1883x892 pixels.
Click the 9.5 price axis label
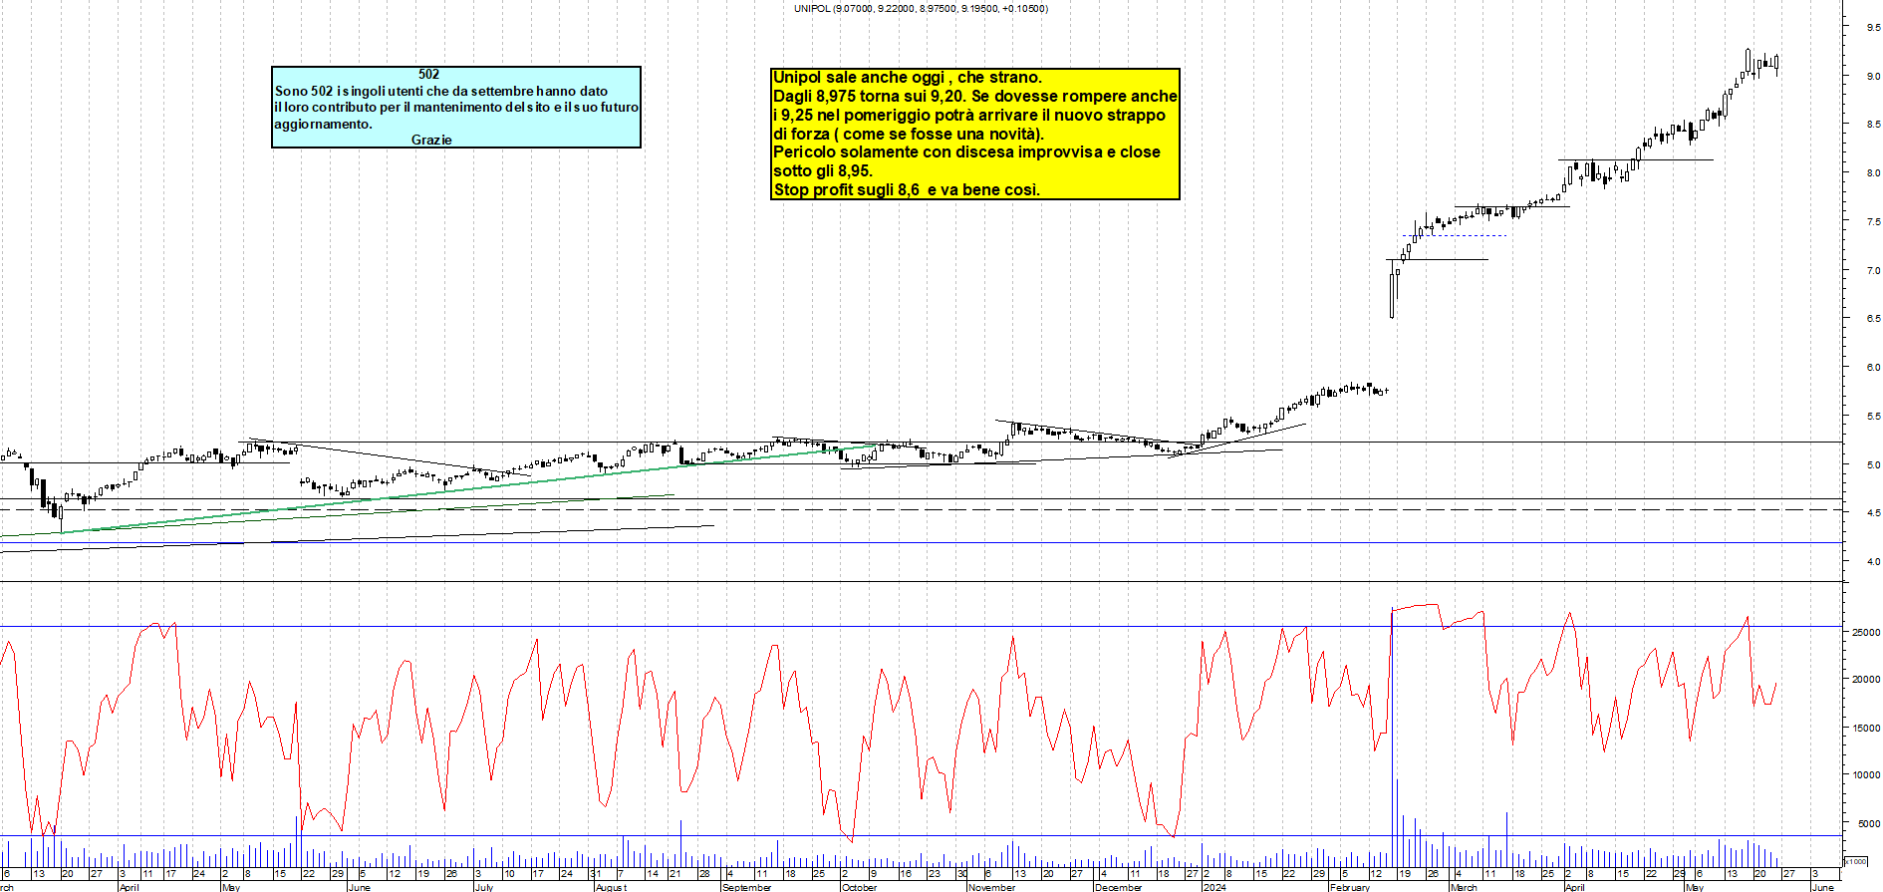(x=1873, y=28)
